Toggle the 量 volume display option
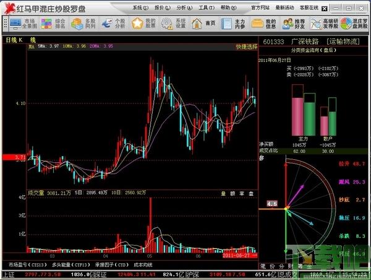The height and width of the screenshot is (280, 371). (x=224, y=193)
